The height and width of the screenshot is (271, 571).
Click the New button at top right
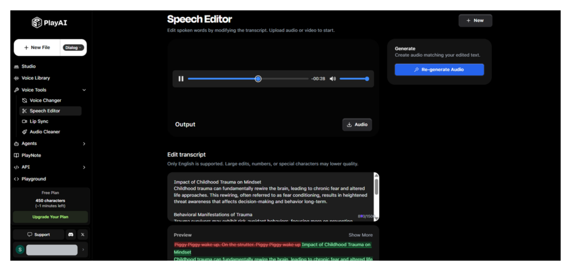[x=475, y=21]
